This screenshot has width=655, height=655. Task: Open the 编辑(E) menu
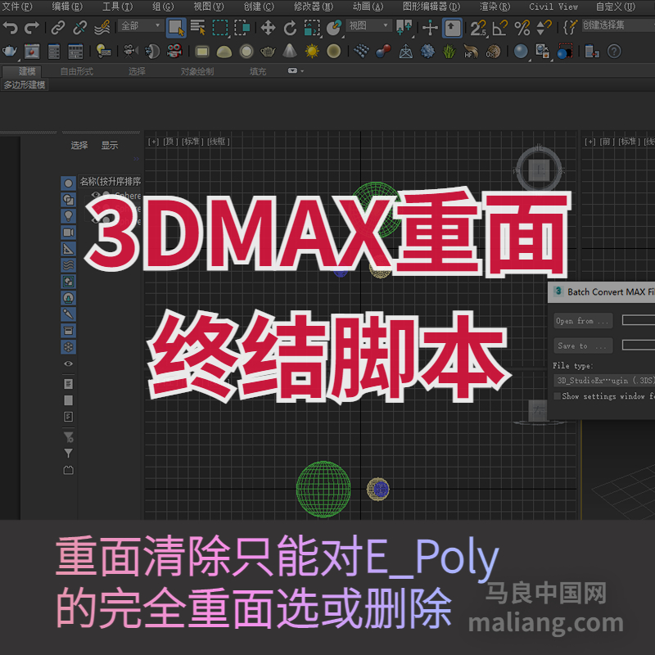point(67,7)
